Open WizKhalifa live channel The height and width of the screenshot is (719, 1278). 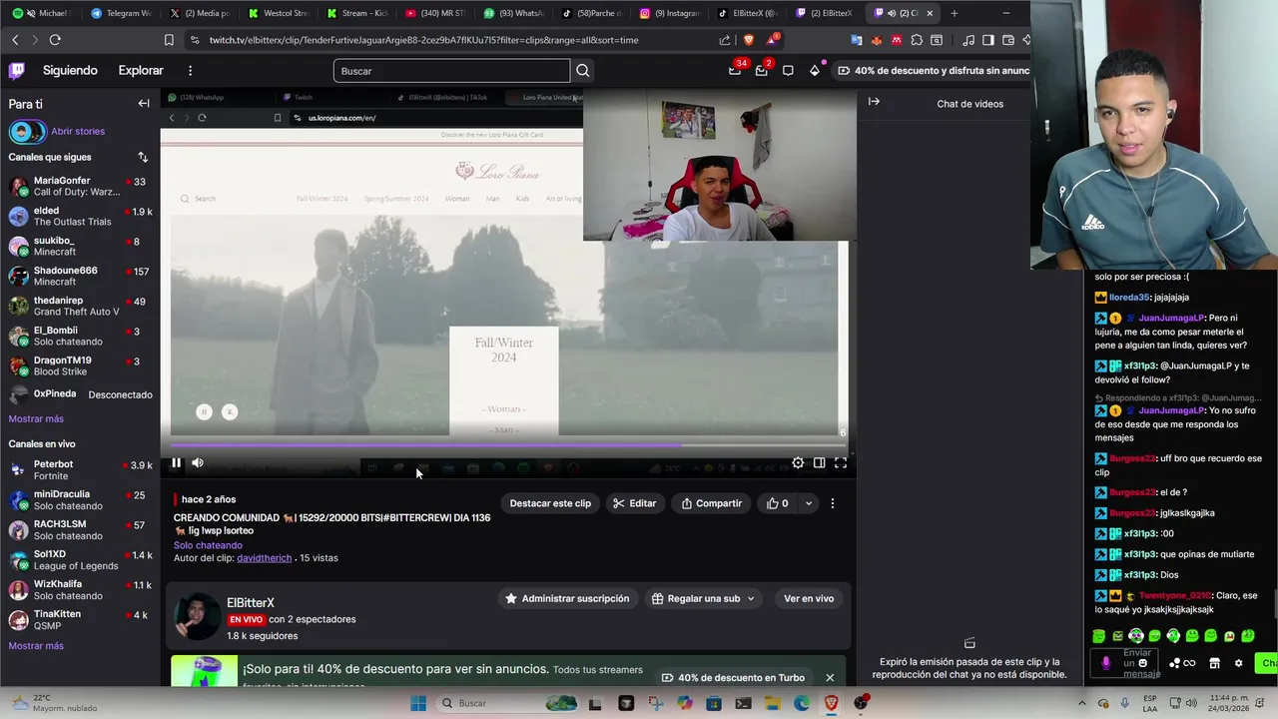(78, 590)
